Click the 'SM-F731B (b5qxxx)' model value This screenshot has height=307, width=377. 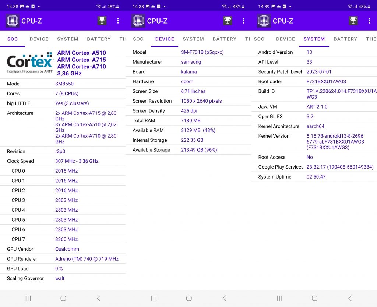[202, 52]
